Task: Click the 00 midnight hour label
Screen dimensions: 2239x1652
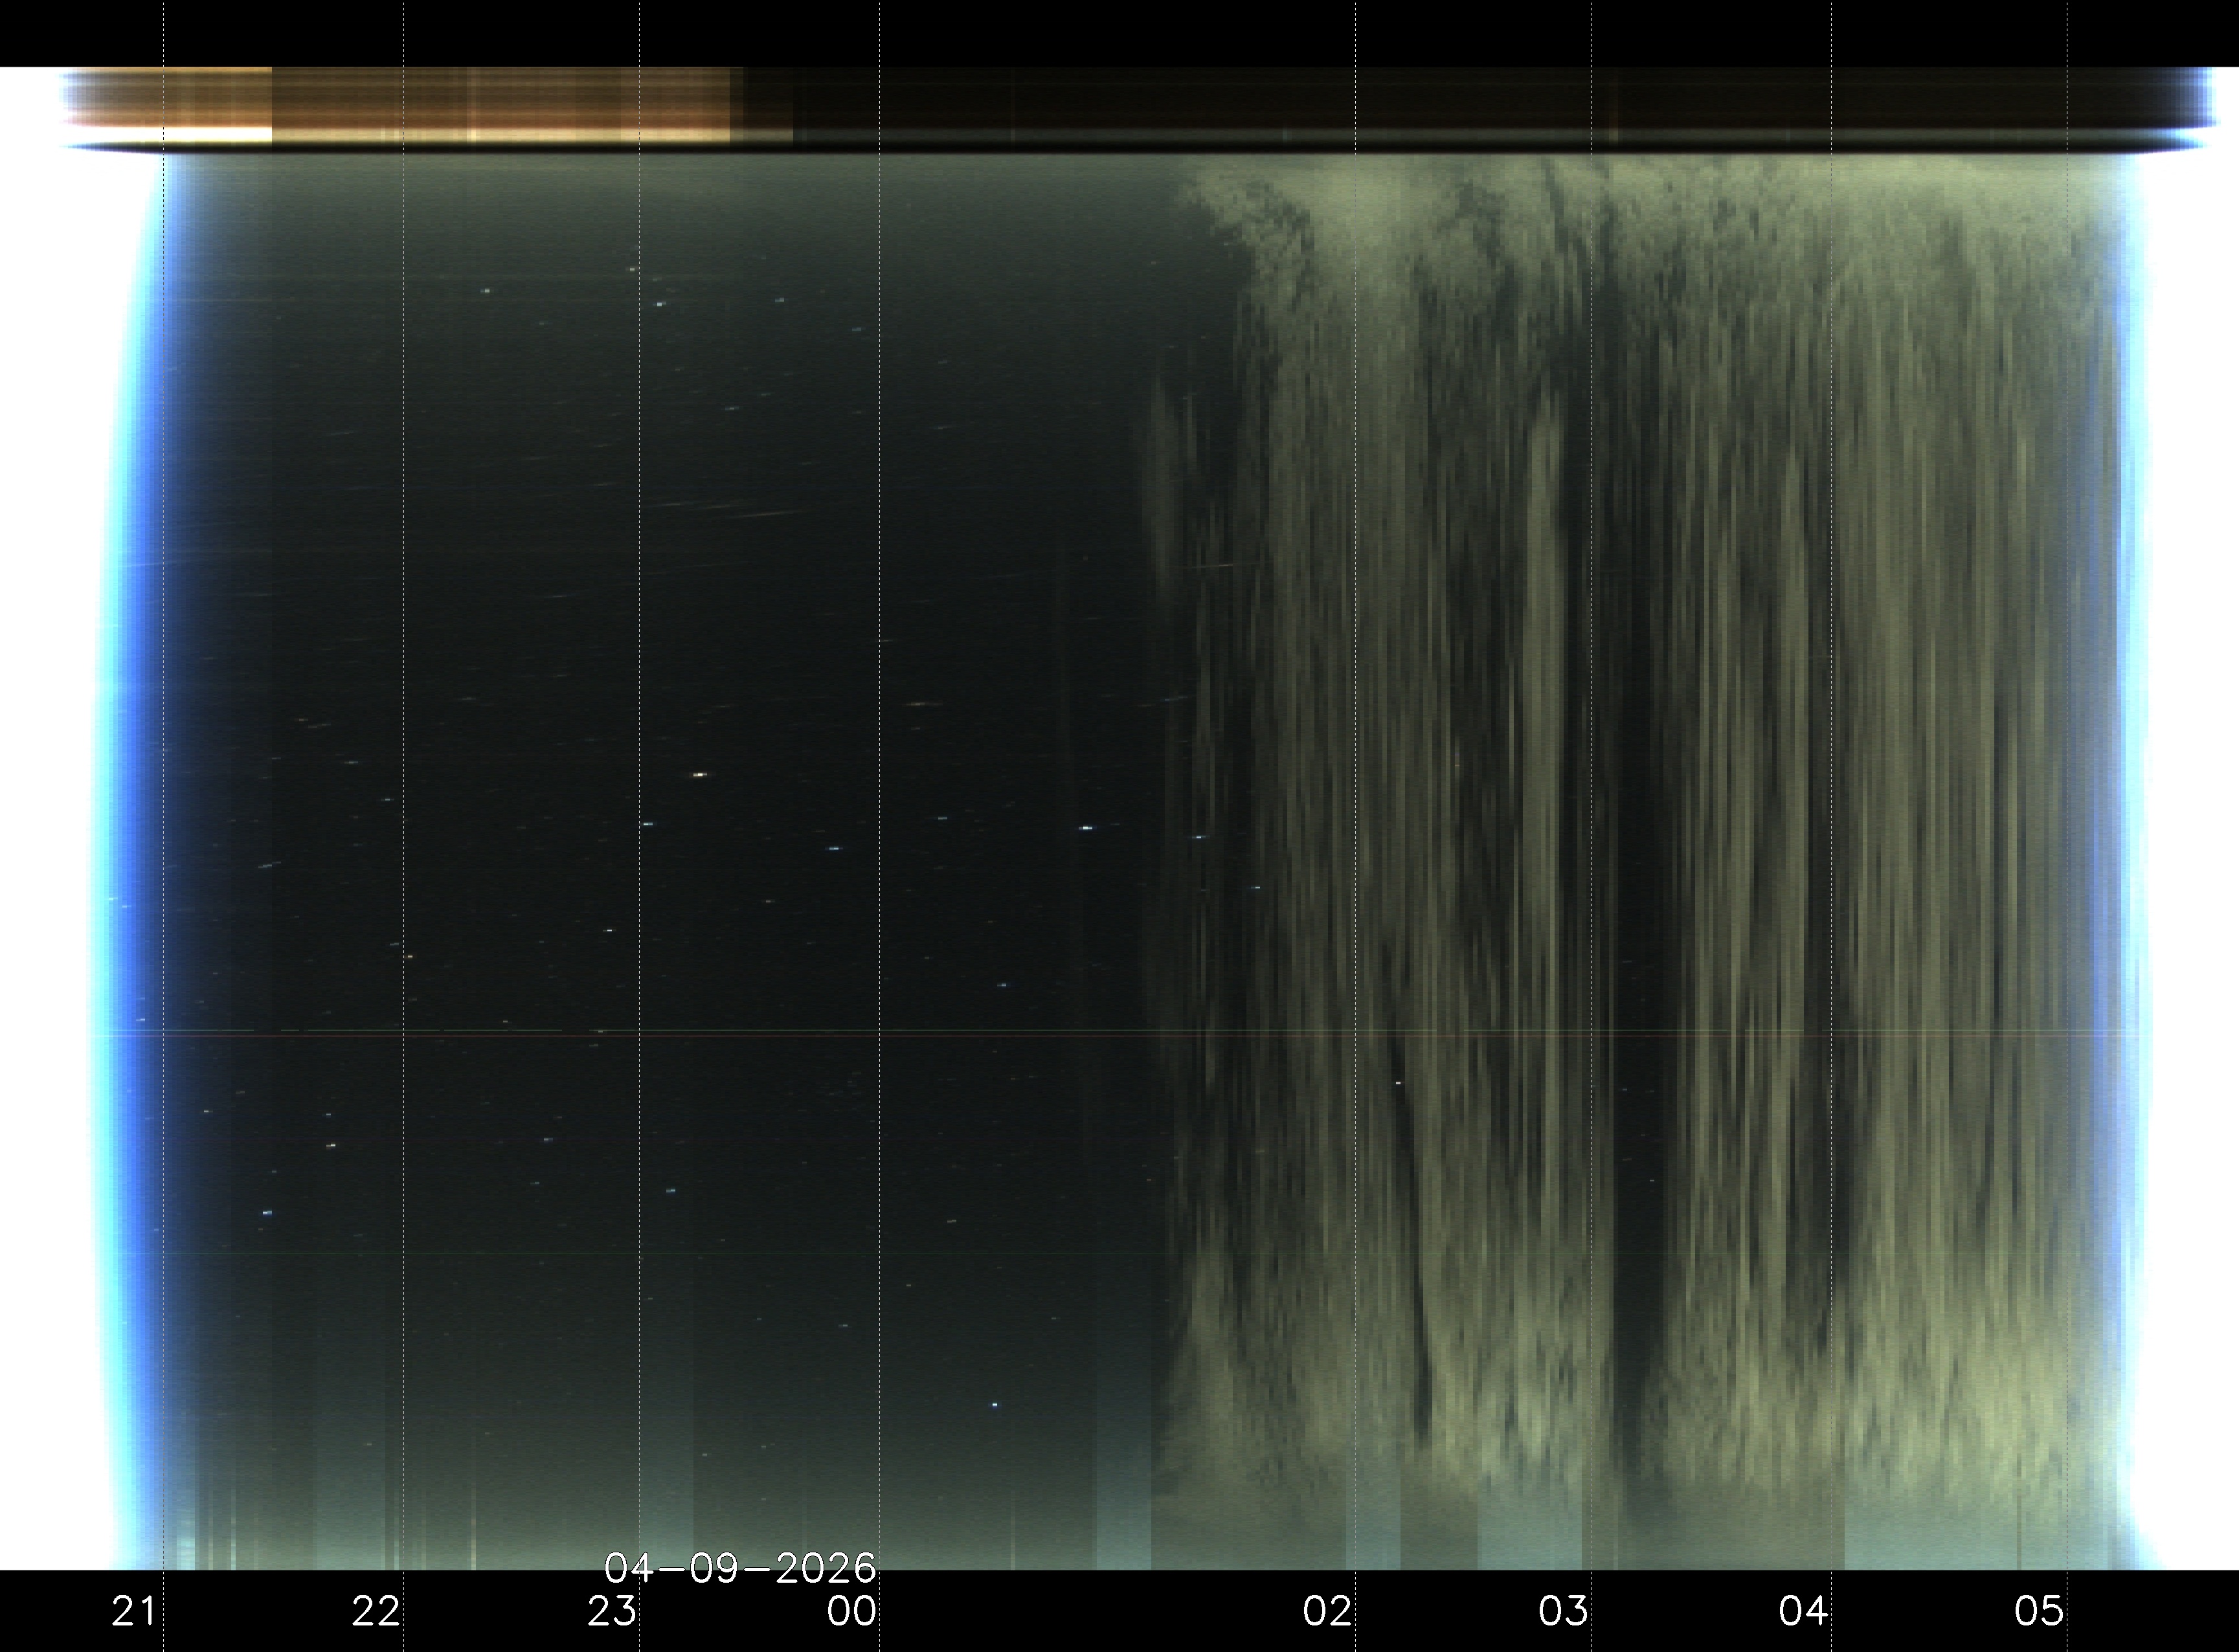Action: (x=851, y=1611)
